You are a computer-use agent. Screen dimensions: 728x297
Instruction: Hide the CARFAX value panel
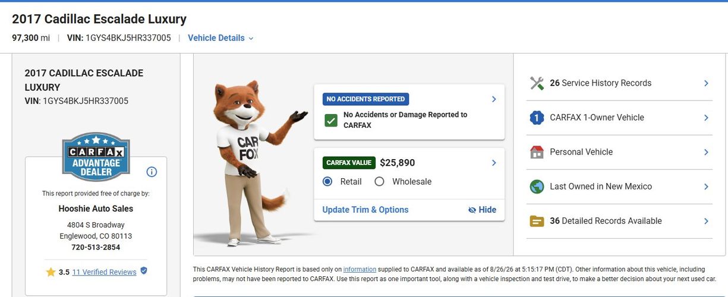click(x=482, y=210)
